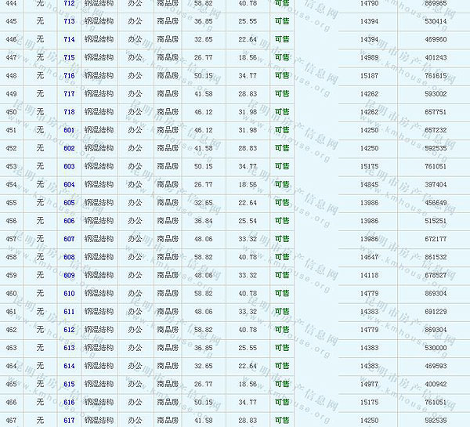This screenshot has width=470, height=427.
Task: Click room 615 link
Action: pos(69,384)
